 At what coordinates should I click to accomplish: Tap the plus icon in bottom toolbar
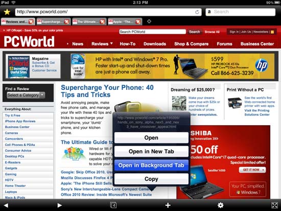[168, 205]
